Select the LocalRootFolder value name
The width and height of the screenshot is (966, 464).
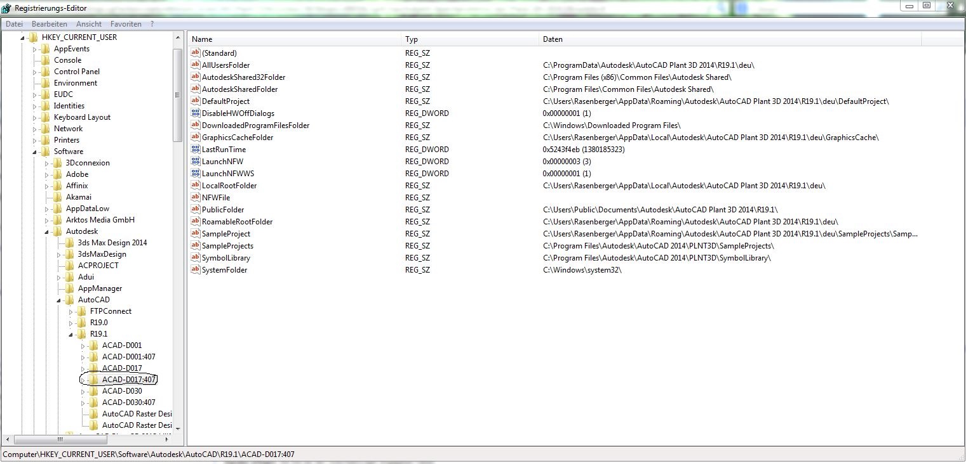[x=229, y=186]
